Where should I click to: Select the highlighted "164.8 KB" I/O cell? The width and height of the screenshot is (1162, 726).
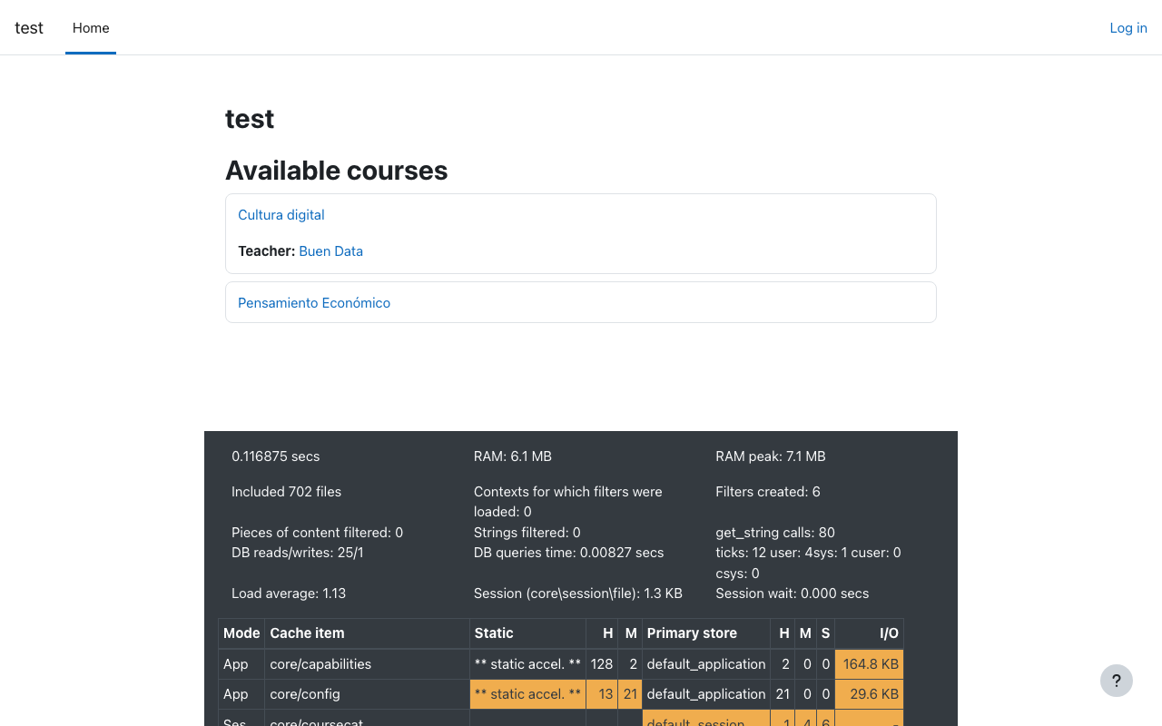click(x=869, y=663)
